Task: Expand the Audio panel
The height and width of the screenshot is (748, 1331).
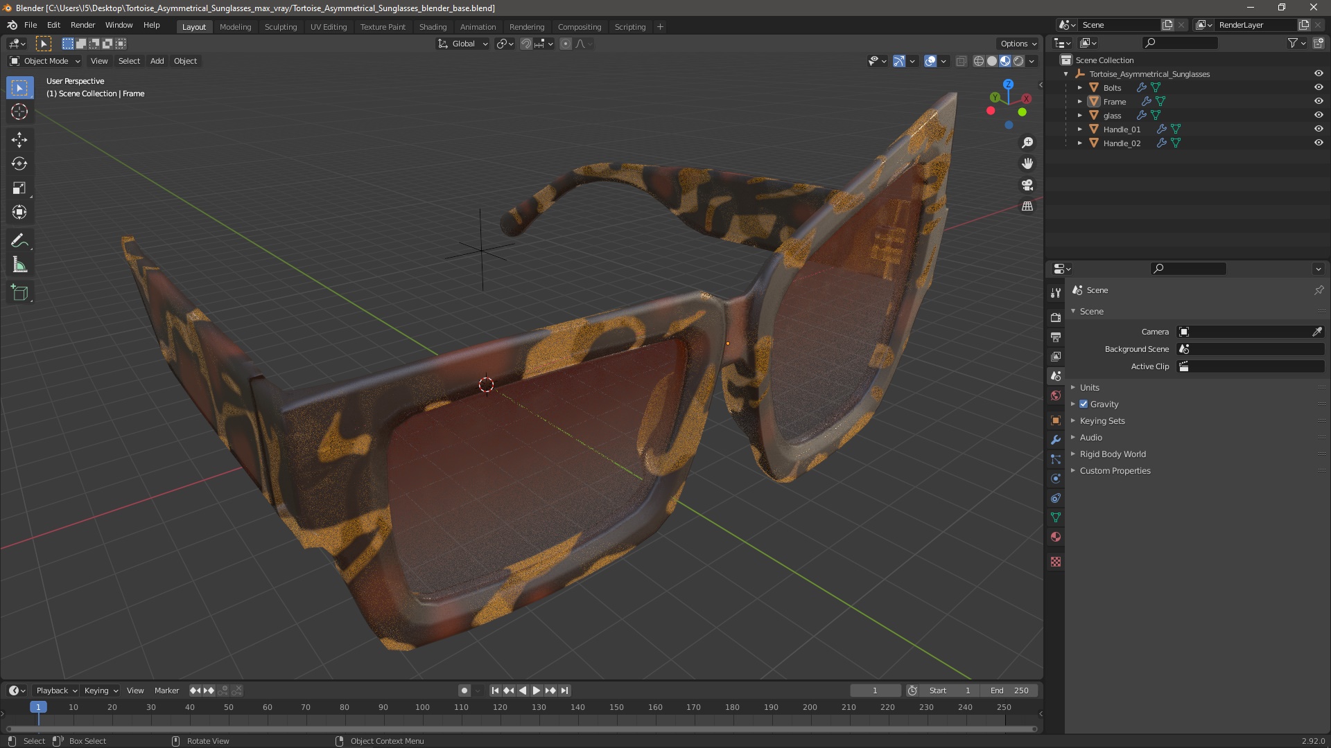Action: tap(1090, 437)
